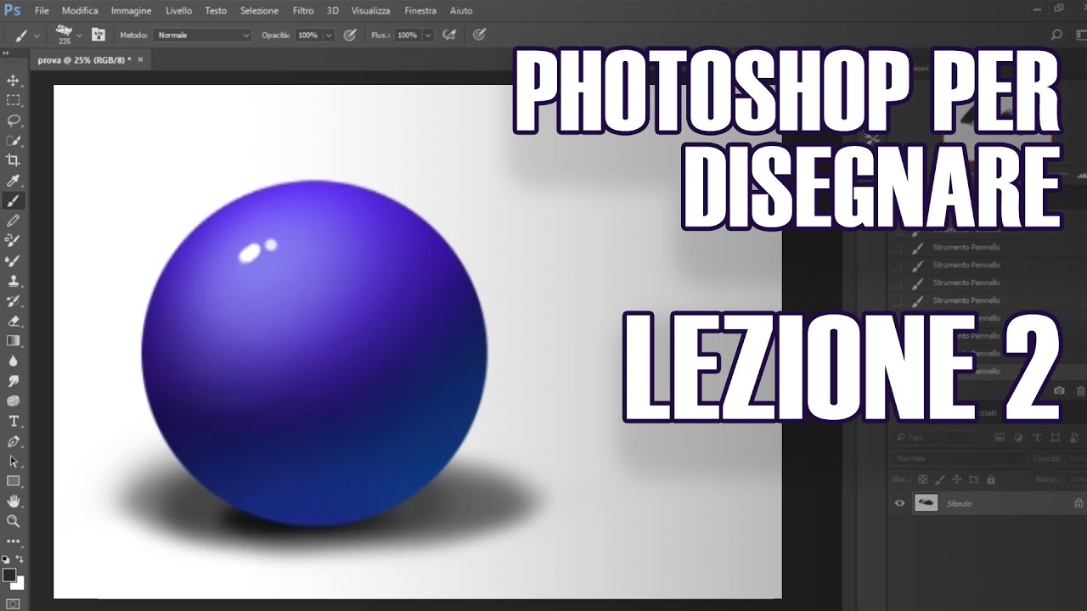Click the foreground color swatch
The image size is (1087, 611).
[x=10, y=575]
